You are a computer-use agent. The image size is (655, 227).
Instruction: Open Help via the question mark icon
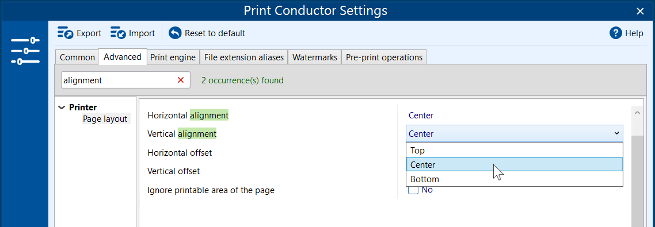pos(616,33)
